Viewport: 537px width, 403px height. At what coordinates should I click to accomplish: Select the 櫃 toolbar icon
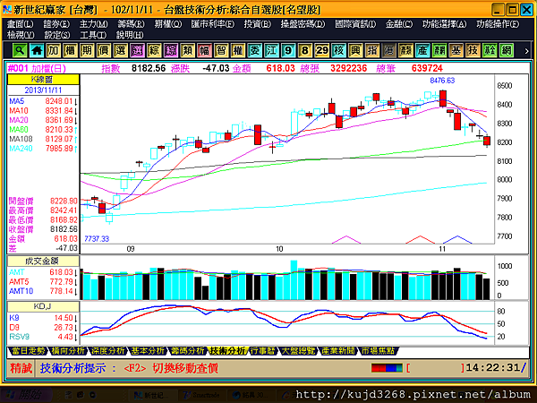click(70, 51)
